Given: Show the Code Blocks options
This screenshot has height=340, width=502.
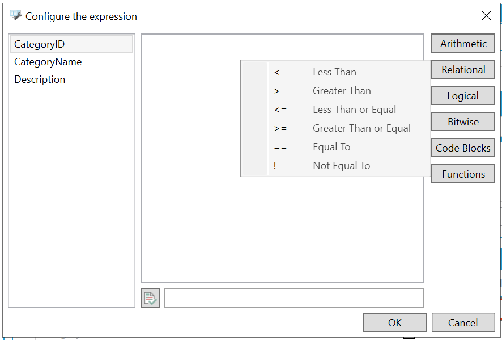Looking at the screenshot, I should click(x=463, y=148).
